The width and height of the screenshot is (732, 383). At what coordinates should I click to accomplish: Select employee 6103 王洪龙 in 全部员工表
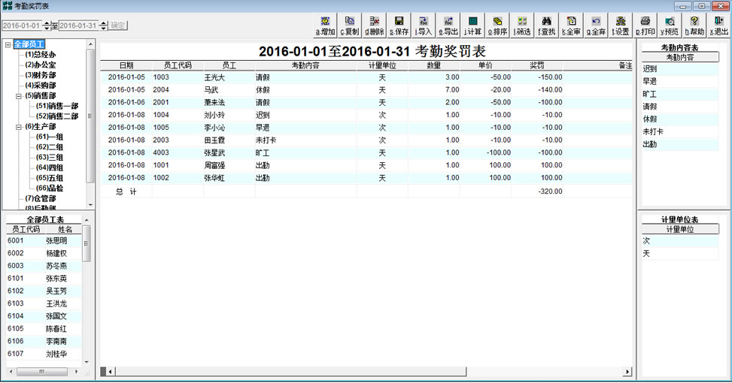44,304
